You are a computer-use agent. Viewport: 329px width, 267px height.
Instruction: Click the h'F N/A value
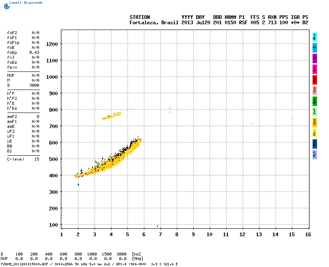pos(35,94)
